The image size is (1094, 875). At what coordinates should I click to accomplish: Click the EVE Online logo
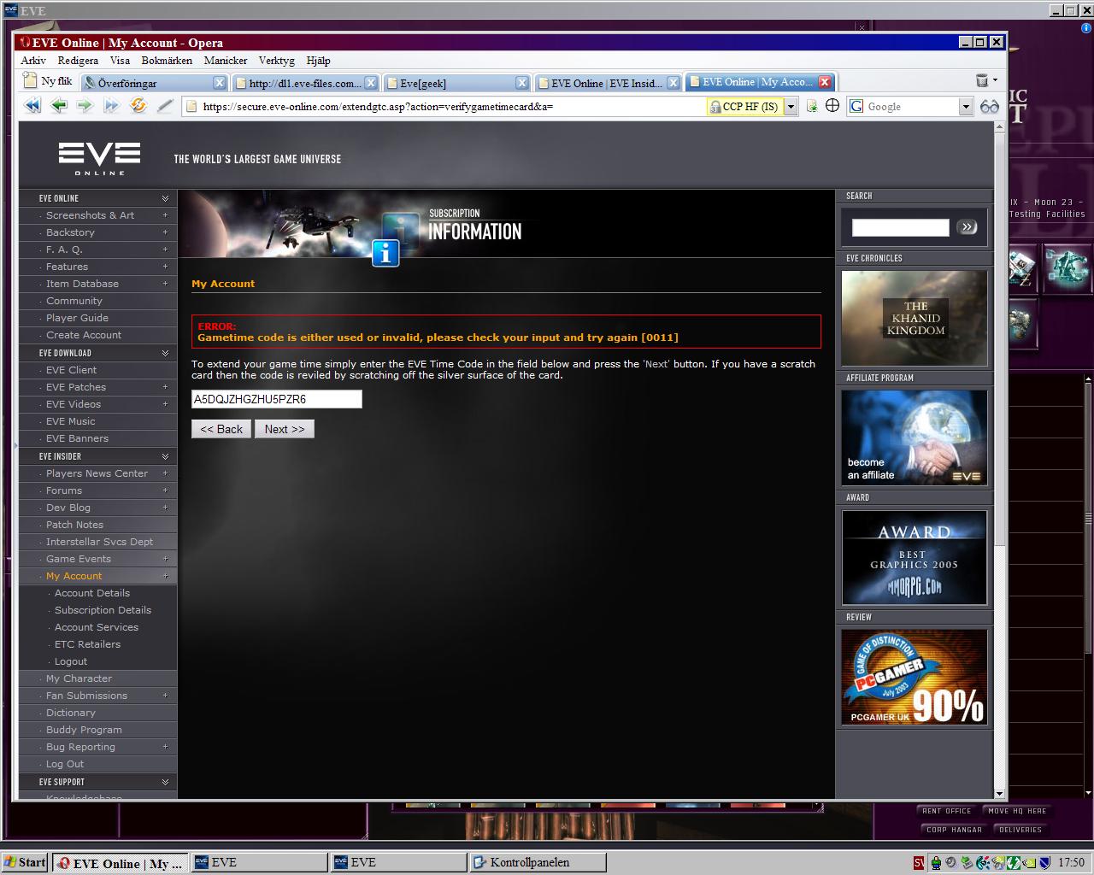[99, 159]
